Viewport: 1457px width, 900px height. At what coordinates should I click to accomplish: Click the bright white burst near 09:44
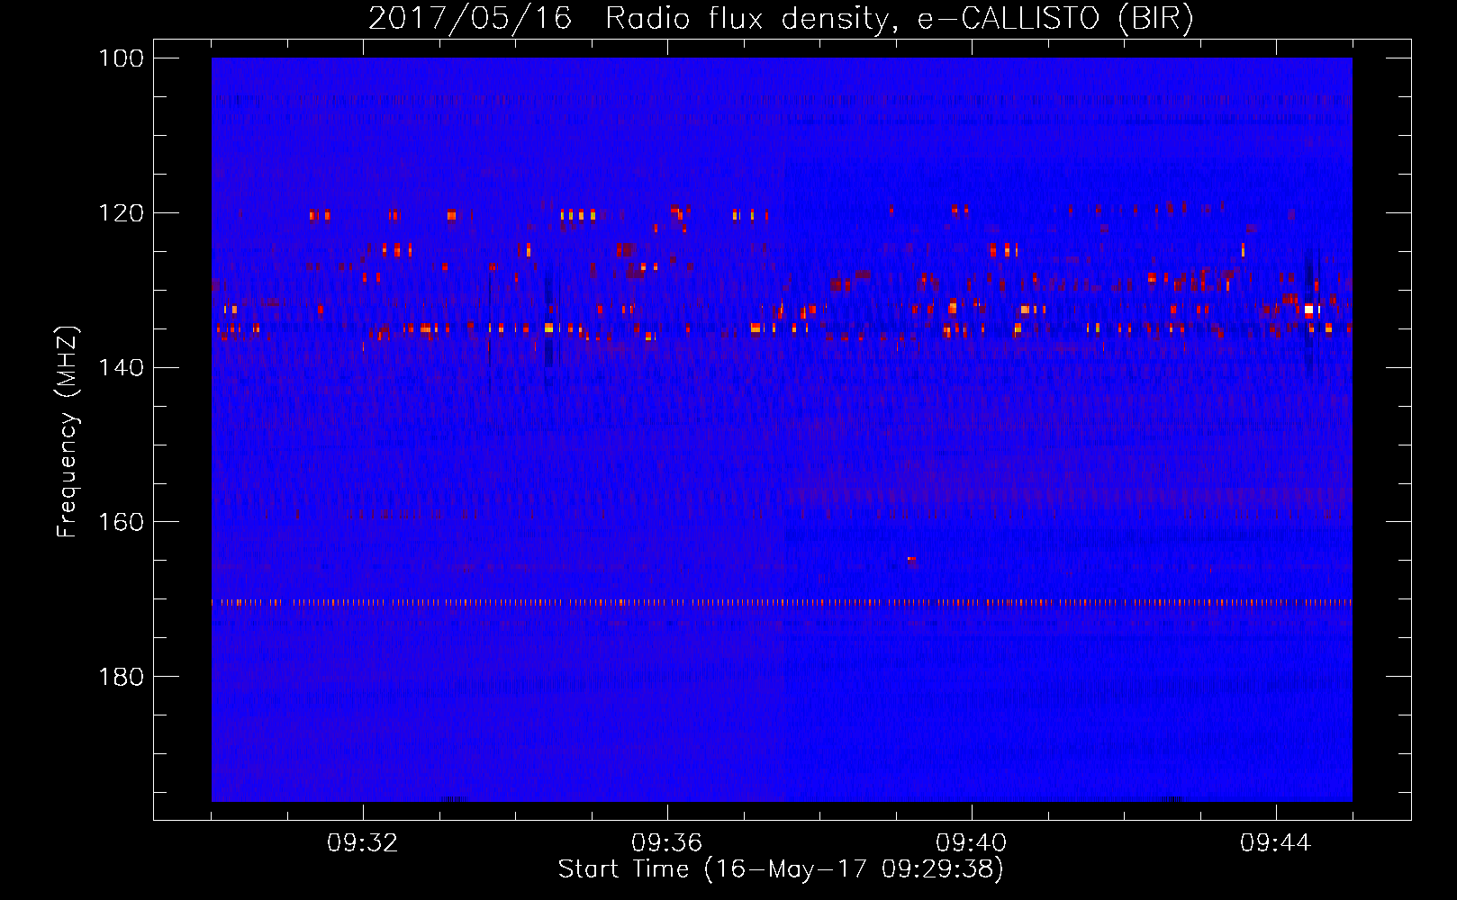[x=1308, y=310]
